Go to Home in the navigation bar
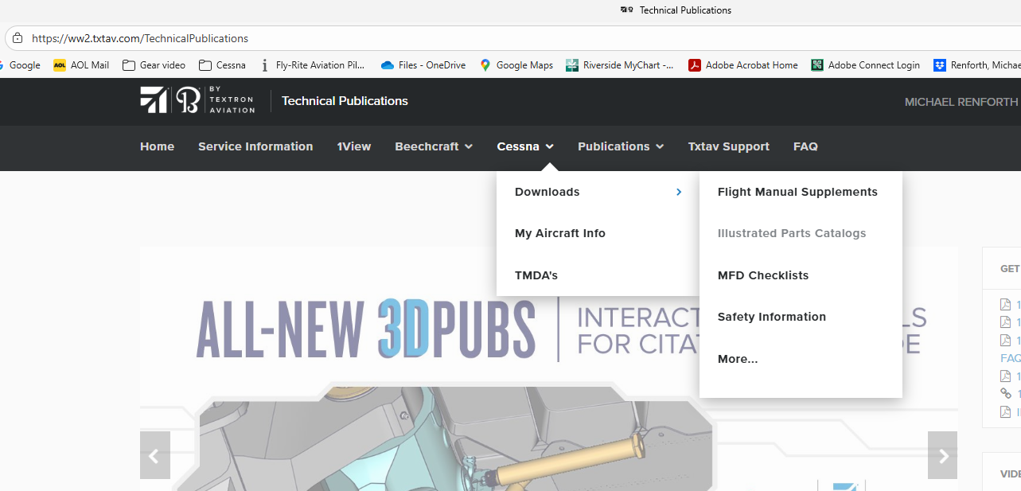Viewport: 1021px width, 491px height. (157, 146)
